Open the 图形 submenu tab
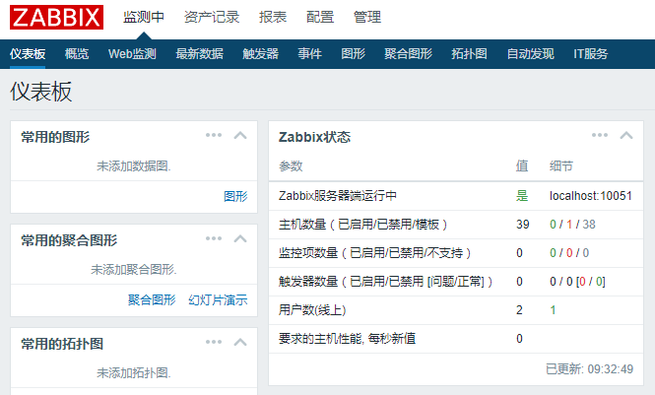655x395 pixels. 353,54
